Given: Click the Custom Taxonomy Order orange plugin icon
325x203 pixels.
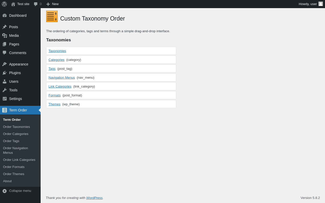Looking at the screenshot, I should click(52, 16).
